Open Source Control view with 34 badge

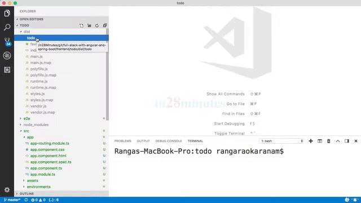tap(7, 41)
